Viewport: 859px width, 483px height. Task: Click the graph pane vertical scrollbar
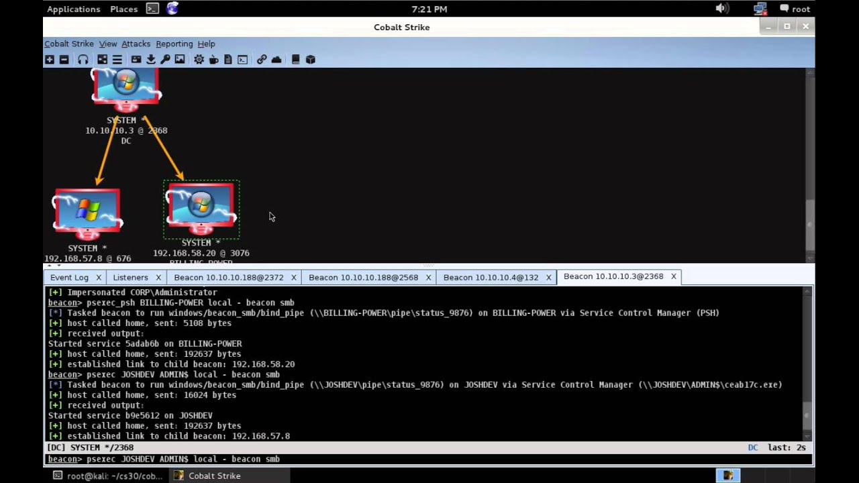pyautogui.click(x=810, y=164)
